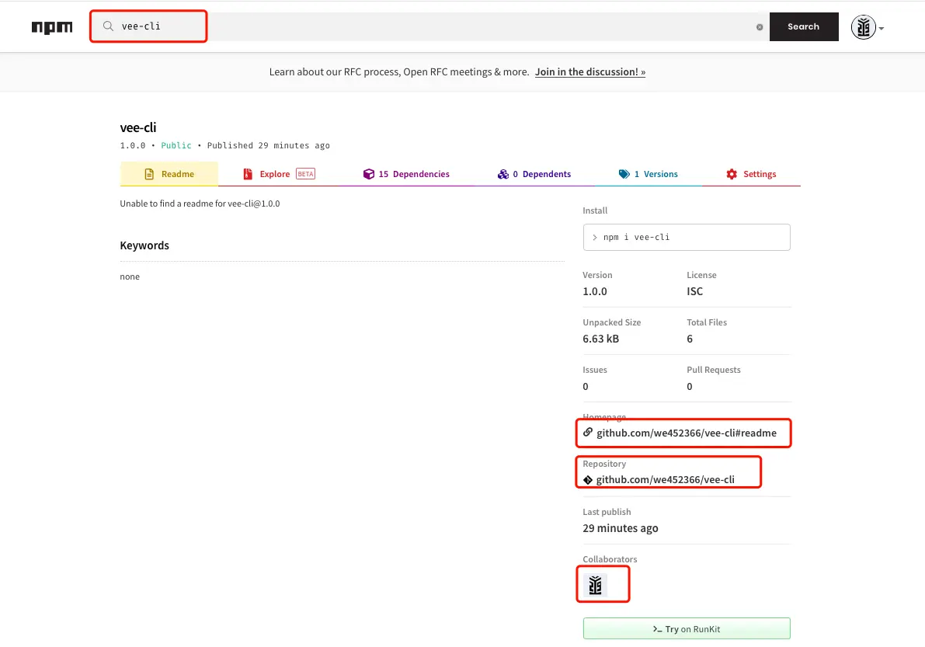
Task: Clear the search box with the x icon
Action: pyautogui.click(x=760, y=27)
